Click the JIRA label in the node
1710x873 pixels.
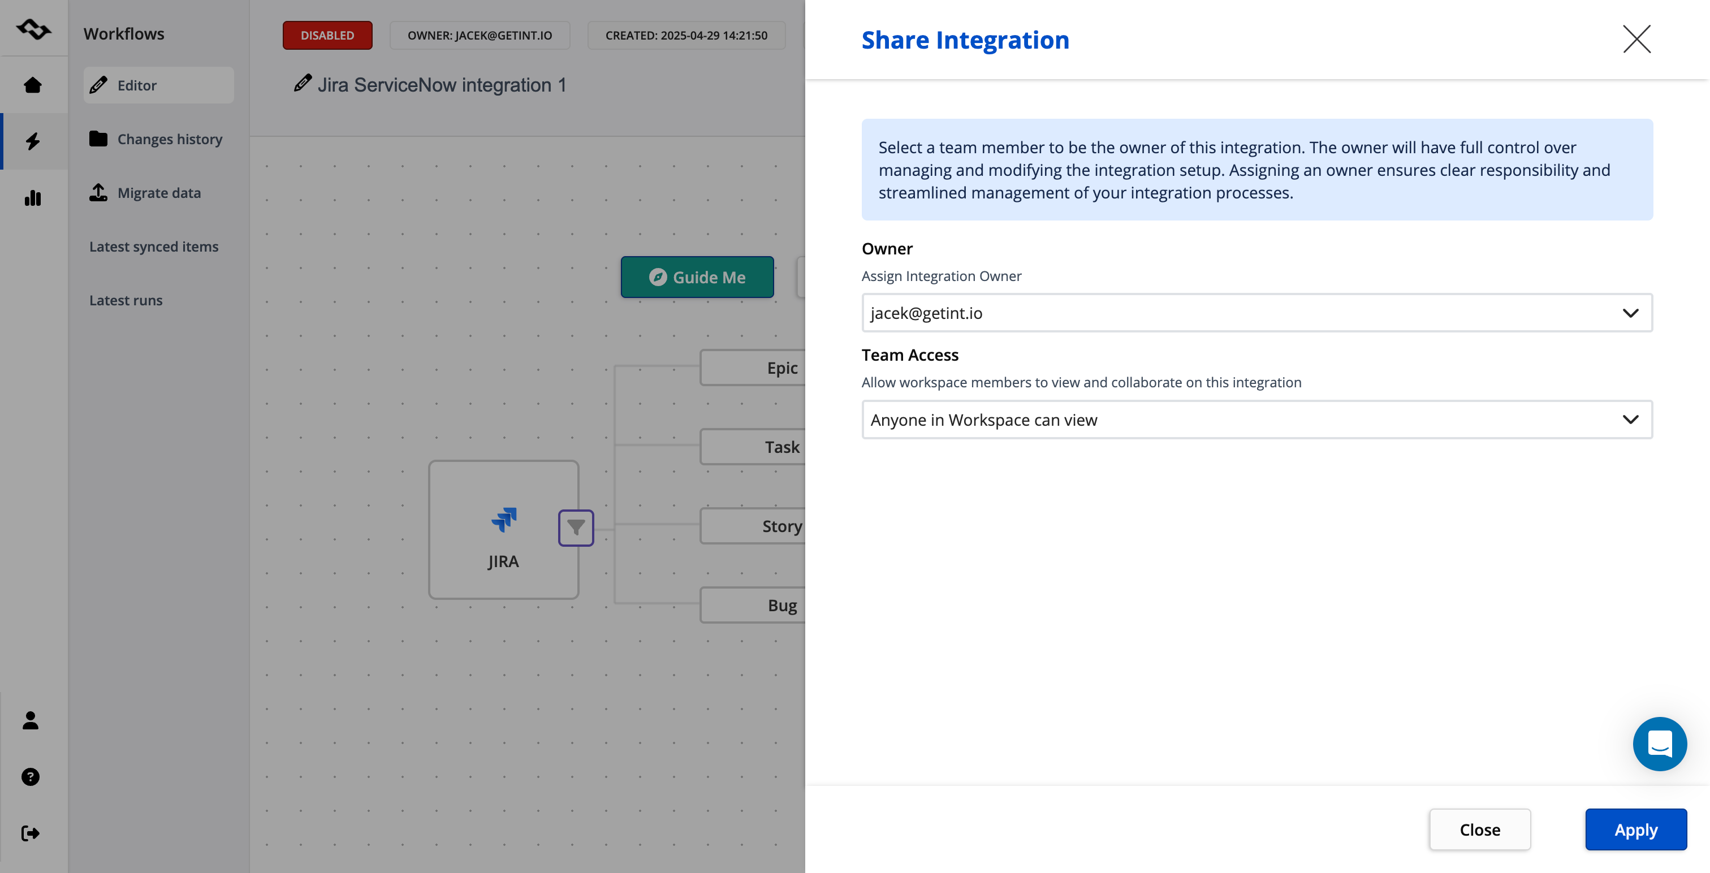pos(503,561)
